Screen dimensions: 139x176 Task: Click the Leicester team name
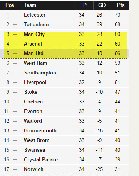[x=35, y=15]
